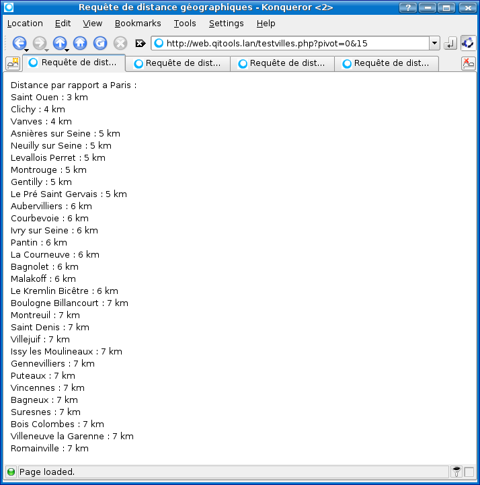
Task: Open the Bookmarks menu
Action: point(138,23)
